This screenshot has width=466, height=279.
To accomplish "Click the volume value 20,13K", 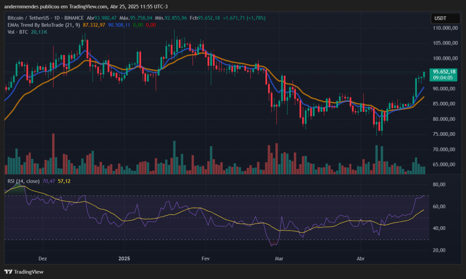I will [39, 32].
